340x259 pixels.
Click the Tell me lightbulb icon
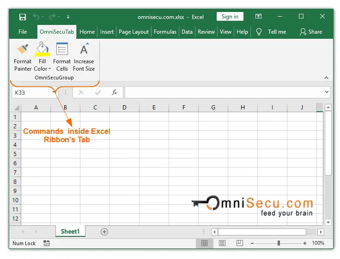[259, 32]
